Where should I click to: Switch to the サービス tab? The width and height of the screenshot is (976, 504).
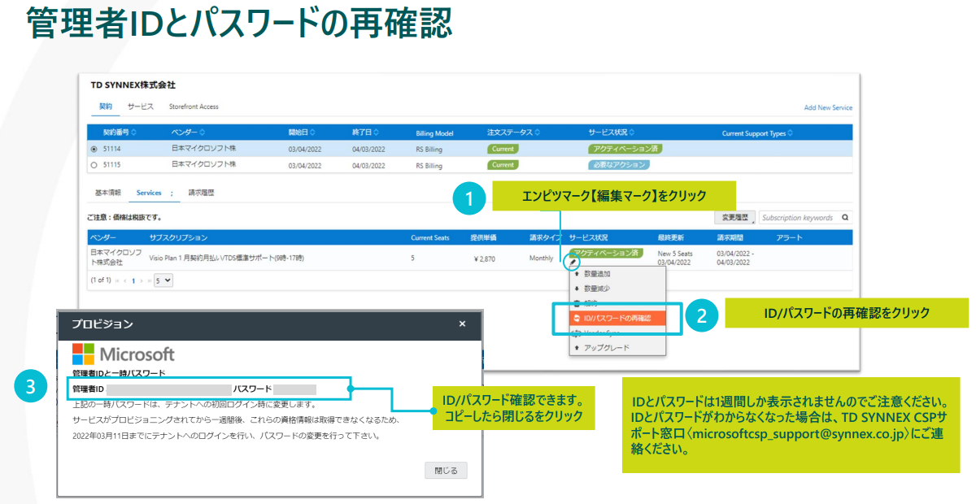[x=141, y=106]
